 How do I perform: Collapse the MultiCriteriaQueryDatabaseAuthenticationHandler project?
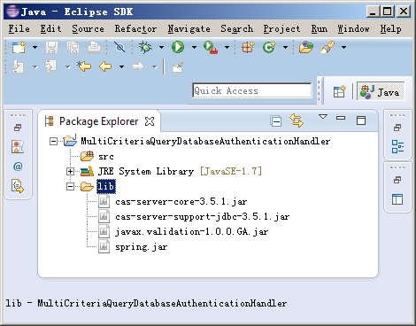[53, 141]
